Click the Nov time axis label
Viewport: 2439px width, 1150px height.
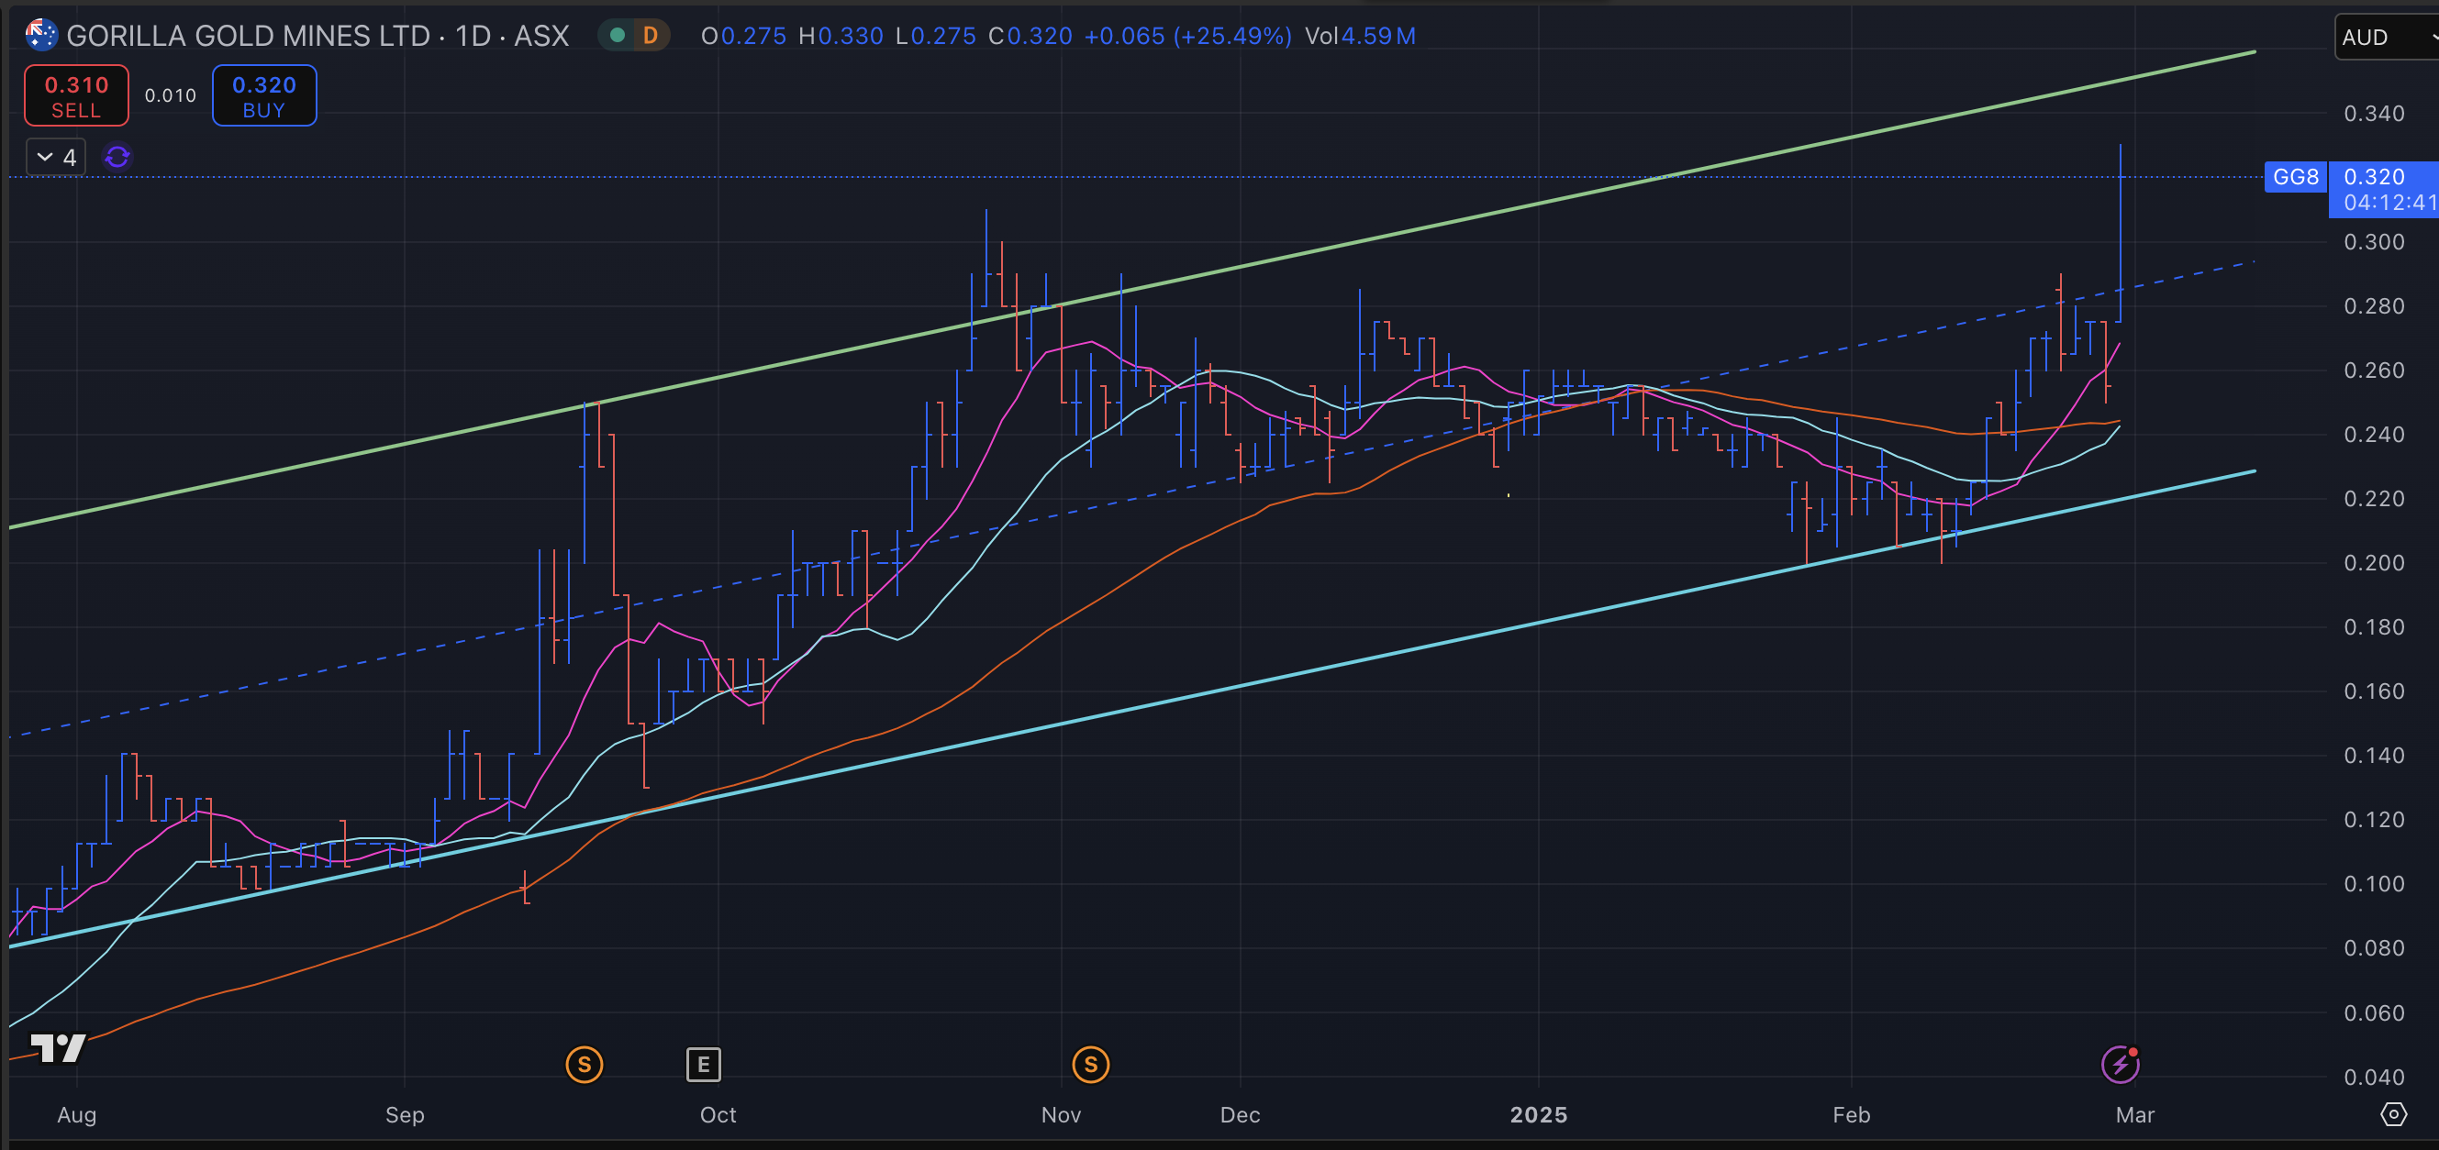[x=1062, y=1115]
